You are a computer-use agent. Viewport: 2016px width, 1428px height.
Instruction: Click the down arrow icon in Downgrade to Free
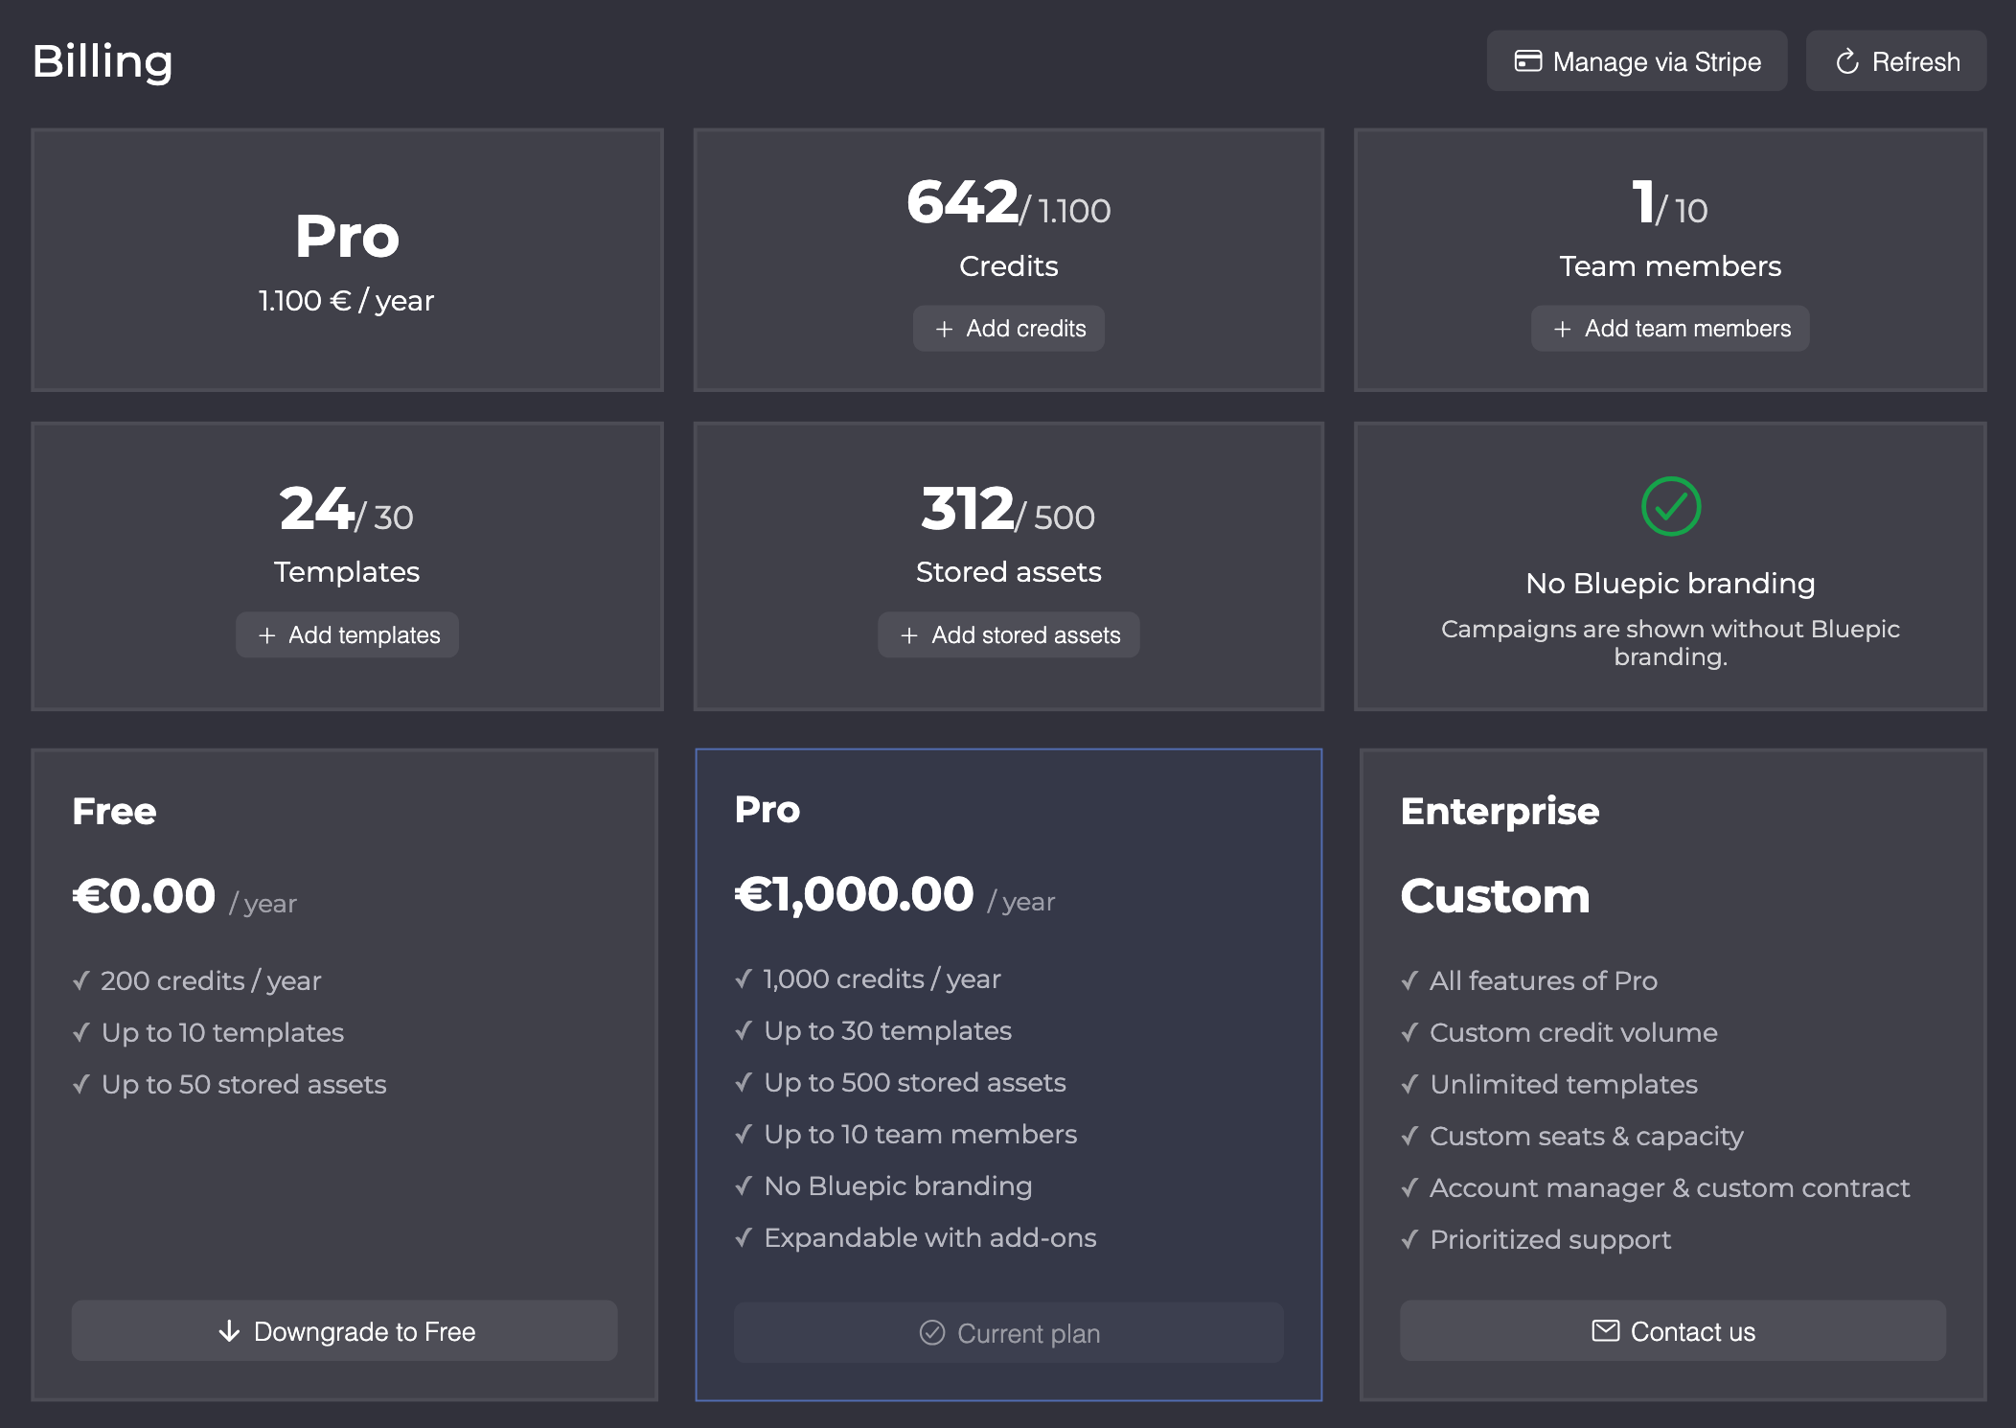click(x=229, y=1331)
